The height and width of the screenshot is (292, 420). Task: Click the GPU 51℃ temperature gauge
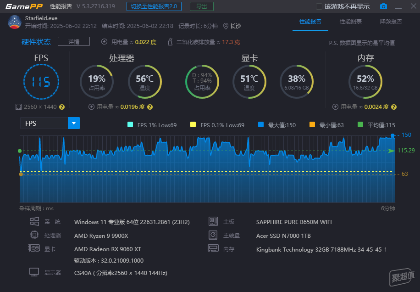[x=249, y=82]
